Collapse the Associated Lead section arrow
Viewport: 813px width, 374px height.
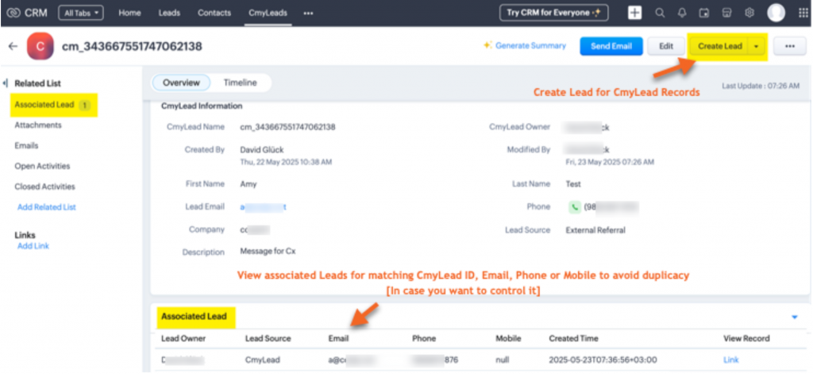point(794,317)
